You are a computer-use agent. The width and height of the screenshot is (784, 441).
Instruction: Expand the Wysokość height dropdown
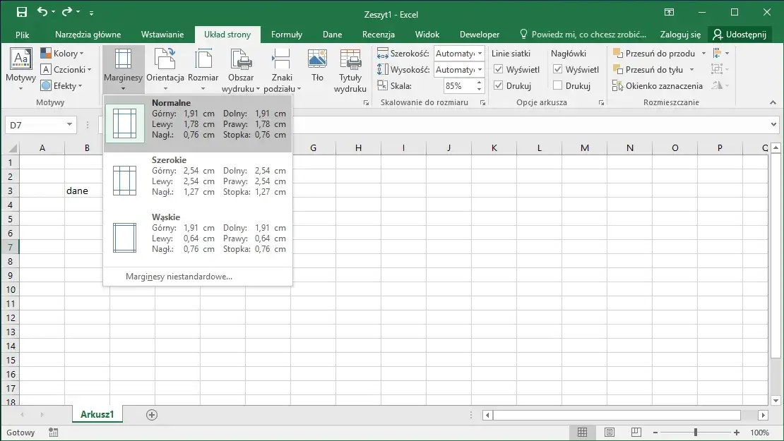pyautogui.click(x=480, y=70)
